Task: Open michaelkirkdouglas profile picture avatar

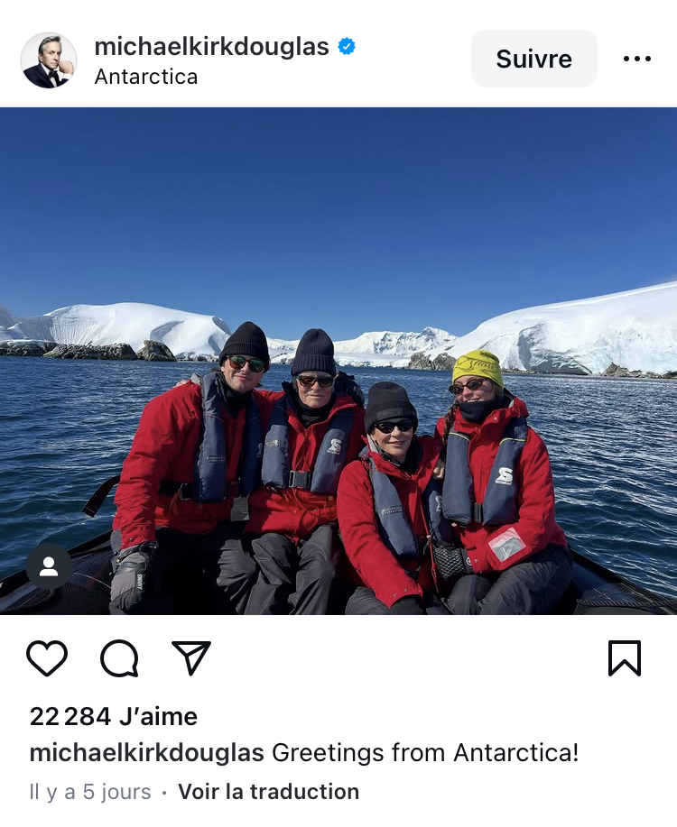Action: click(x=49, y=60)
